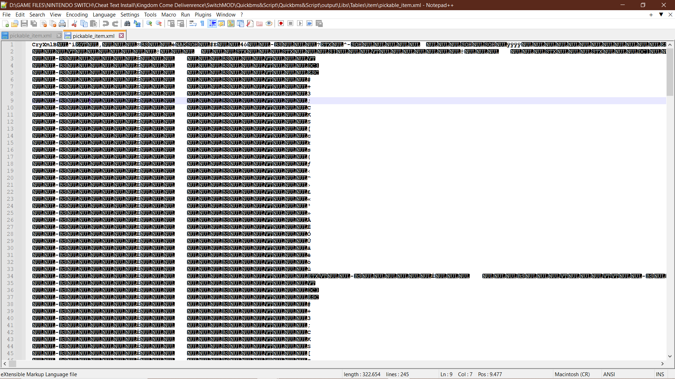Image resolution: width=675 pixels, height=379 pixels.
Task: Open the Tools menu
Action: pyautogui.click(x=150, y=14)
